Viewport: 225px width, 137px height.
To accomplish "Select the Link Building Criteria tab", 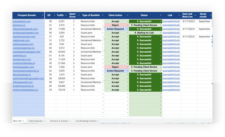I will [86, 121].
